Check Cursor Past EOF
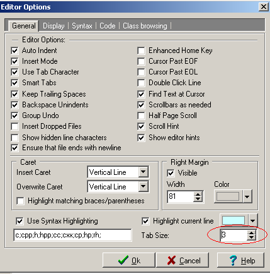270x274 pixels. 141,61
